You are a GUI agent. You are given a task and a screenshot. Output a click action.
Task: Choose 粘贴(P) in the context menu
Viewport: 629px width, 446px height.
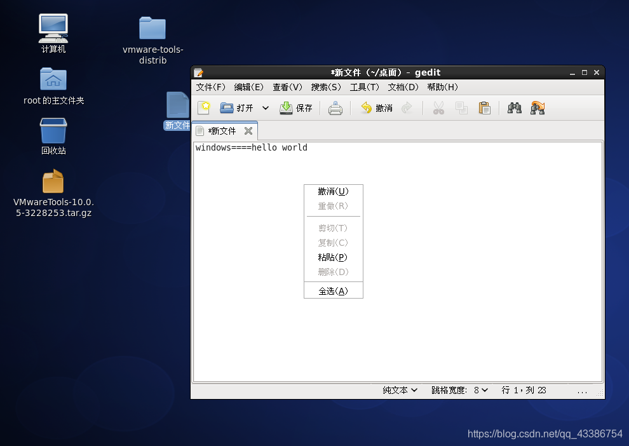tap(334, 257)
